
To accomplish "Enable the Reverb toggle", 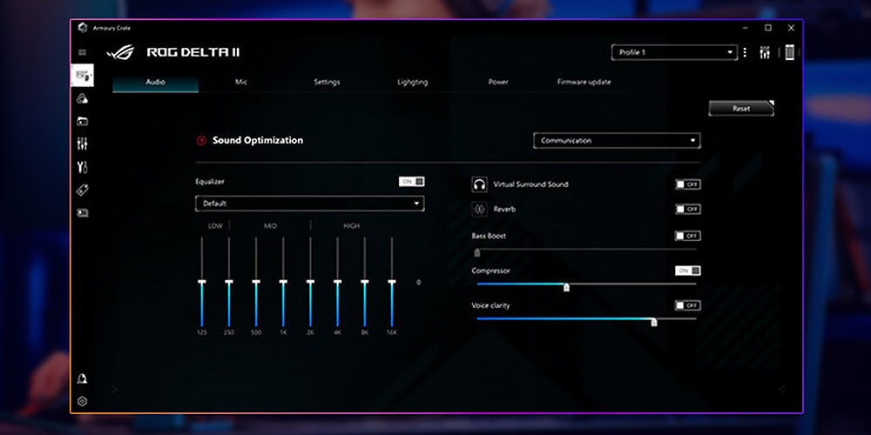I will point(688,209).
